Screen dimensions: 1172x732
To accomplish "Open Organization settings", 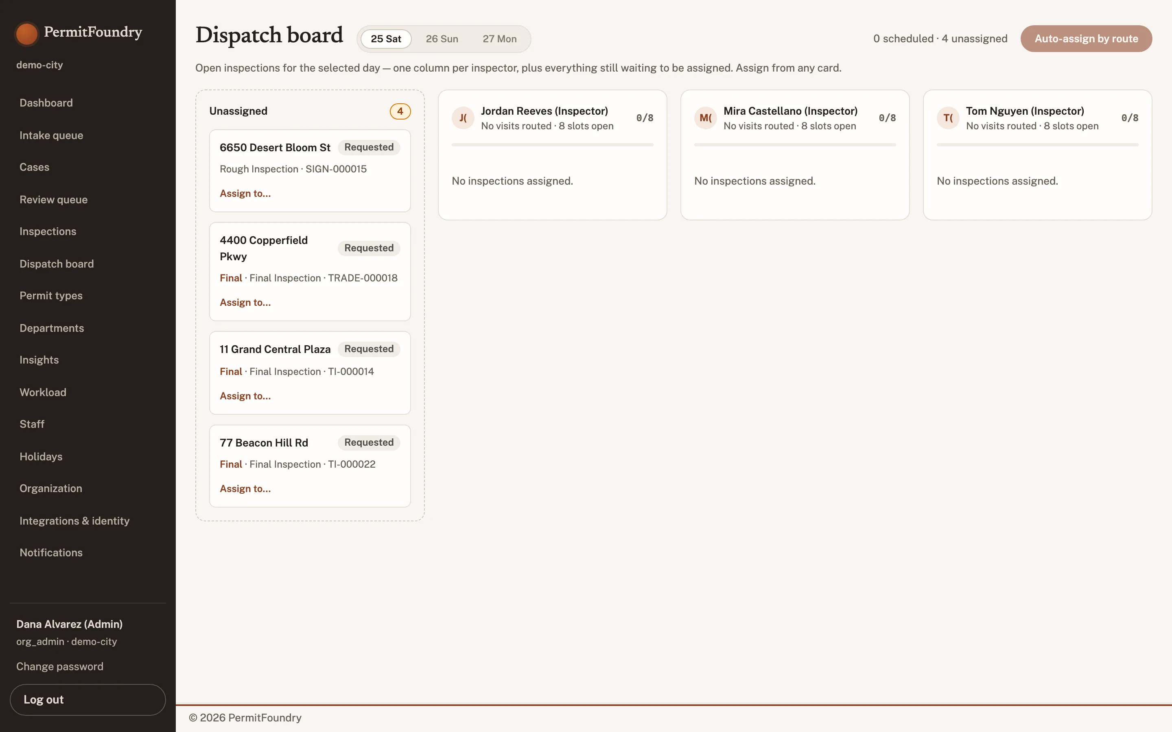I will coord(51,488).
